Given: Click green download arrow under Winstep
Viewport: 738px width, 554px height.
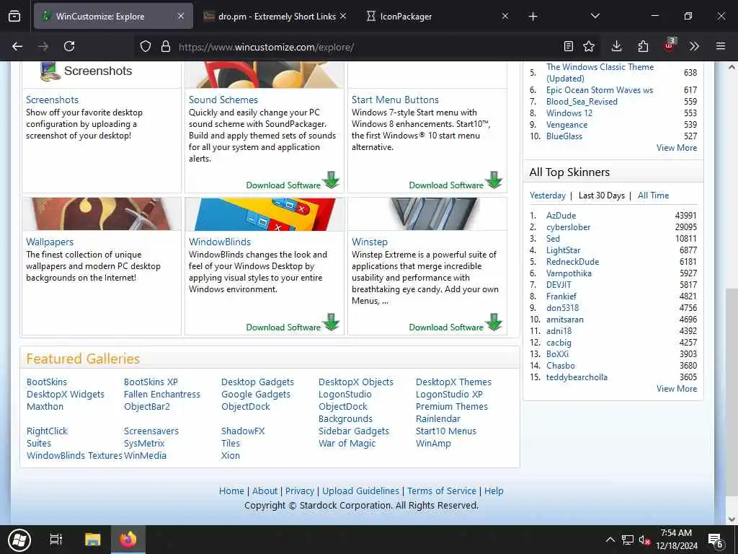Looking at the screenshot, I should [494, 322].
